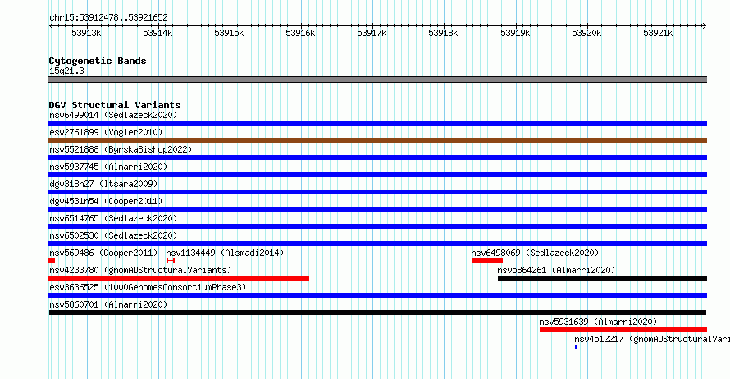Screen dimensions: 730x379
Task: Open nsv5931639 (Almarri2020) label
Action: 598,322
